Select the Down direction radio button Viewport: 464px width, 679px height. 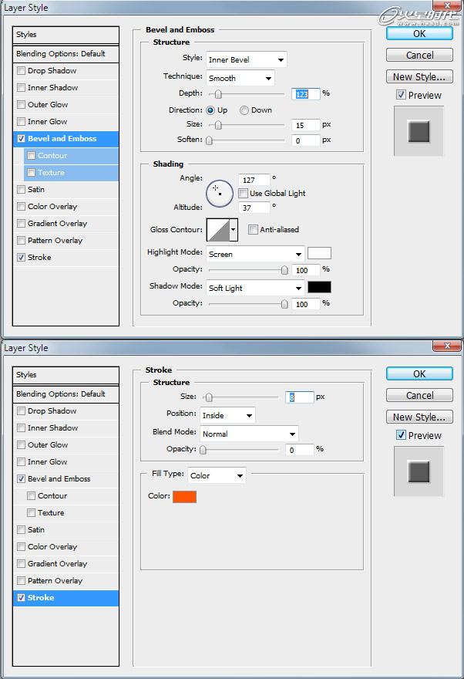pos(244,110)
